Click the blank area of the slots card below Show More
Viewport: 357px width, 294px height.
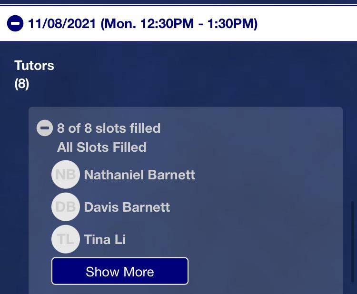[186, 289]
